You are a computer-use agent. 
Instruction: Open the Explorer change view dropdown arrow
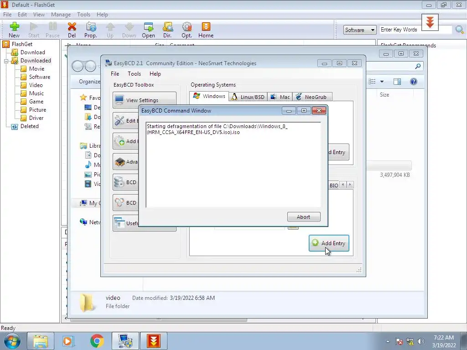point(382,82)
